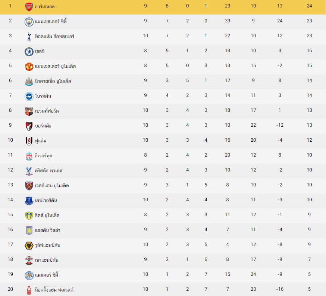The width and height of the screenshot is (326, 296).
Task: Select the Nottingham Forest row in position 20
Action: 163,289
